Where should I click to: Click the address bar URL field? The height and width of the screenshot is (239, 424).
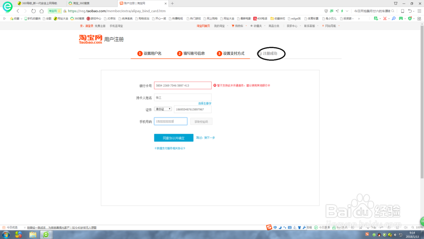click(x=117, y=11)
